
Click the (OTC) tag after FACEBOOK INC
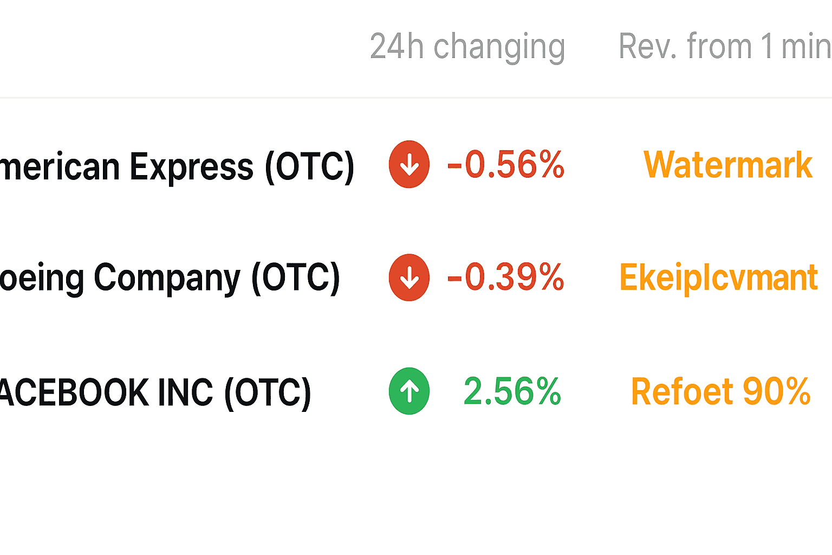tap(268, 392)
